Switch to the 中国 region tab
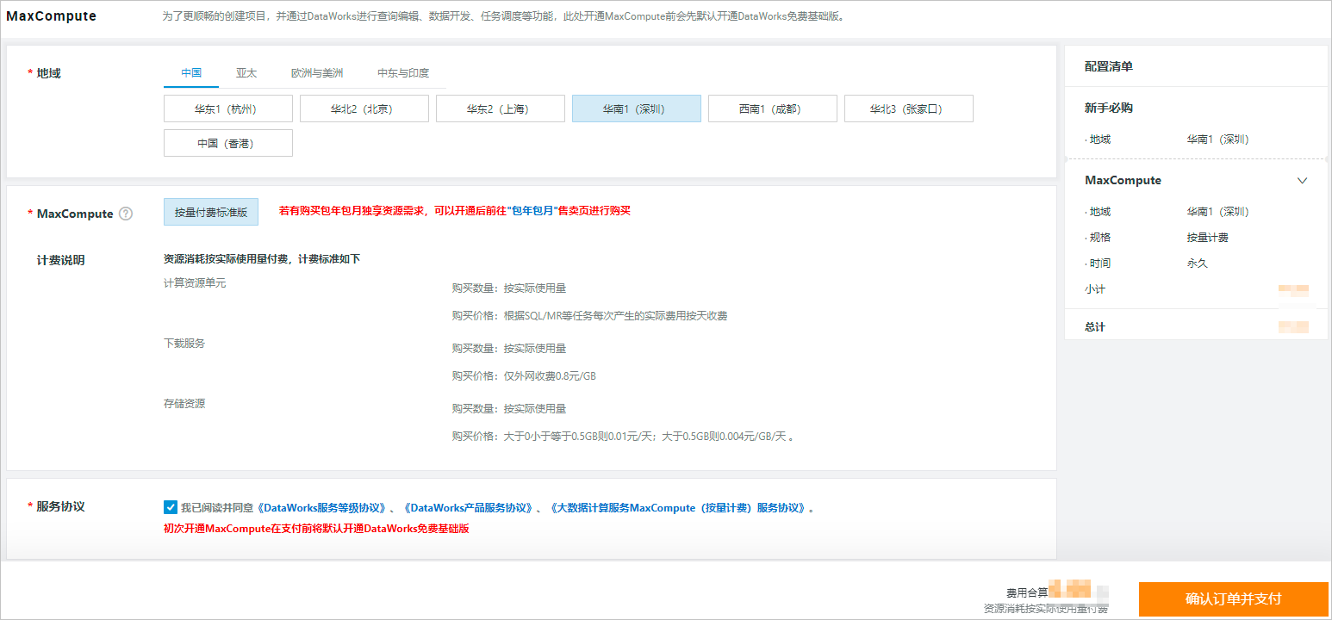 tap(191, 73)
